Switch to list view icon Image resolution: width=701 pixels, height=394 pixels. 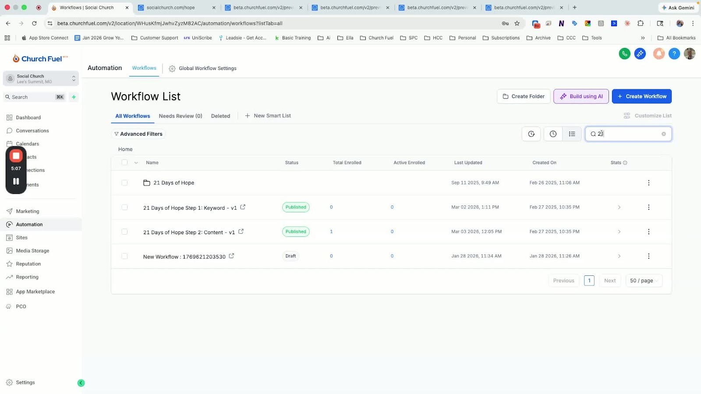click(572, 134)
